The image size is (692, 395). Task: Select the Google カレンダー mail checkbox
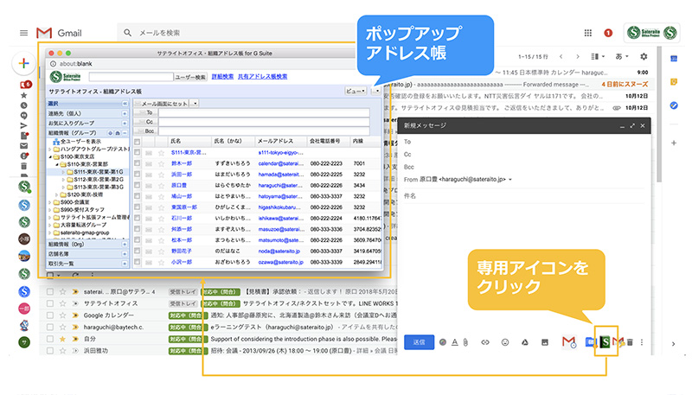pyautogui.click(x=50, y=315)
